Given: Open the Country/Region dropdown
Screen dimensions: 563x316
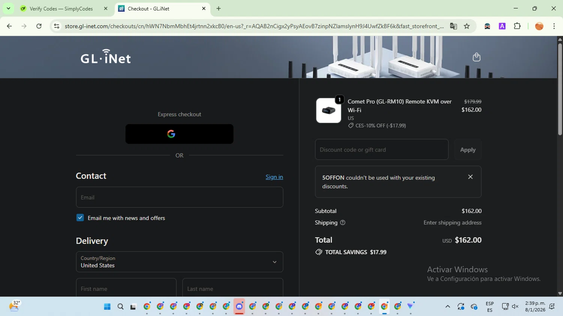Looking at the screenshot, I should pos(179,262).
